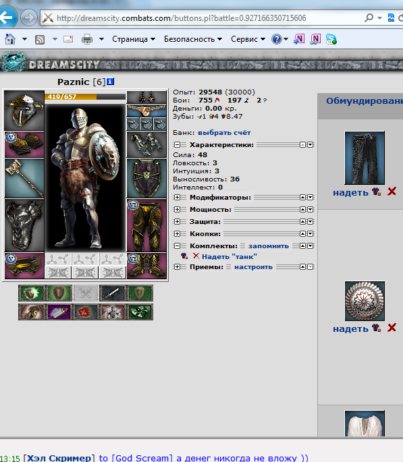Click the greyed-out crossed swords skill
The image size is (403, 462).
86,293
